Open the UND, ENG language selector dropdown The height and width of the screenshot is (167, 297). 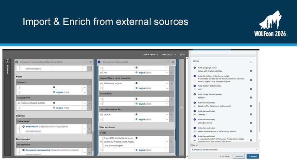(169, 55)
